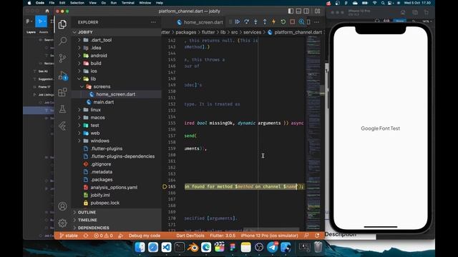Click the stable branch in status bar
This screenshot has width=458, height=257.
pos(69,236)
